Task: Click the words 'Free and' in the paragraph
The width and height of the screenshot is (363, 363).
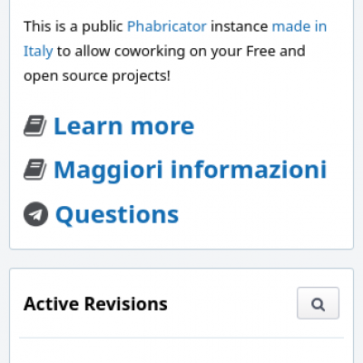Action: 276,51
